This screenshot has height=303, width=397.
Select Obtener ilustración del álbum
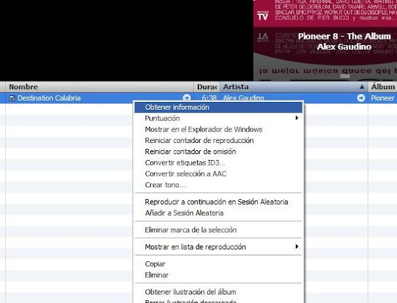(218, 292)
